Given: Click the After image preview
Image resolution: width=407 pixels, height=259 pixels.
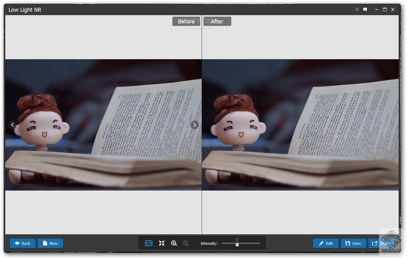Looking at the screenshot, I should coord(300,125).
